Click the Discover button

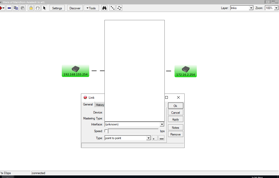coord(75,8)
